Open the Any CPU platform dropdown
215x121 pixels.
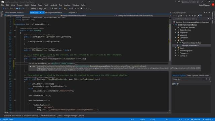click(45, 8)
